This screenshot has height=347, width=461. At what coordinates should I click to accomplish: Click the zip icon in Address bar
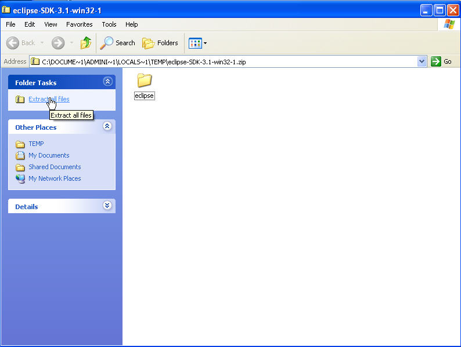click(35, 61)
